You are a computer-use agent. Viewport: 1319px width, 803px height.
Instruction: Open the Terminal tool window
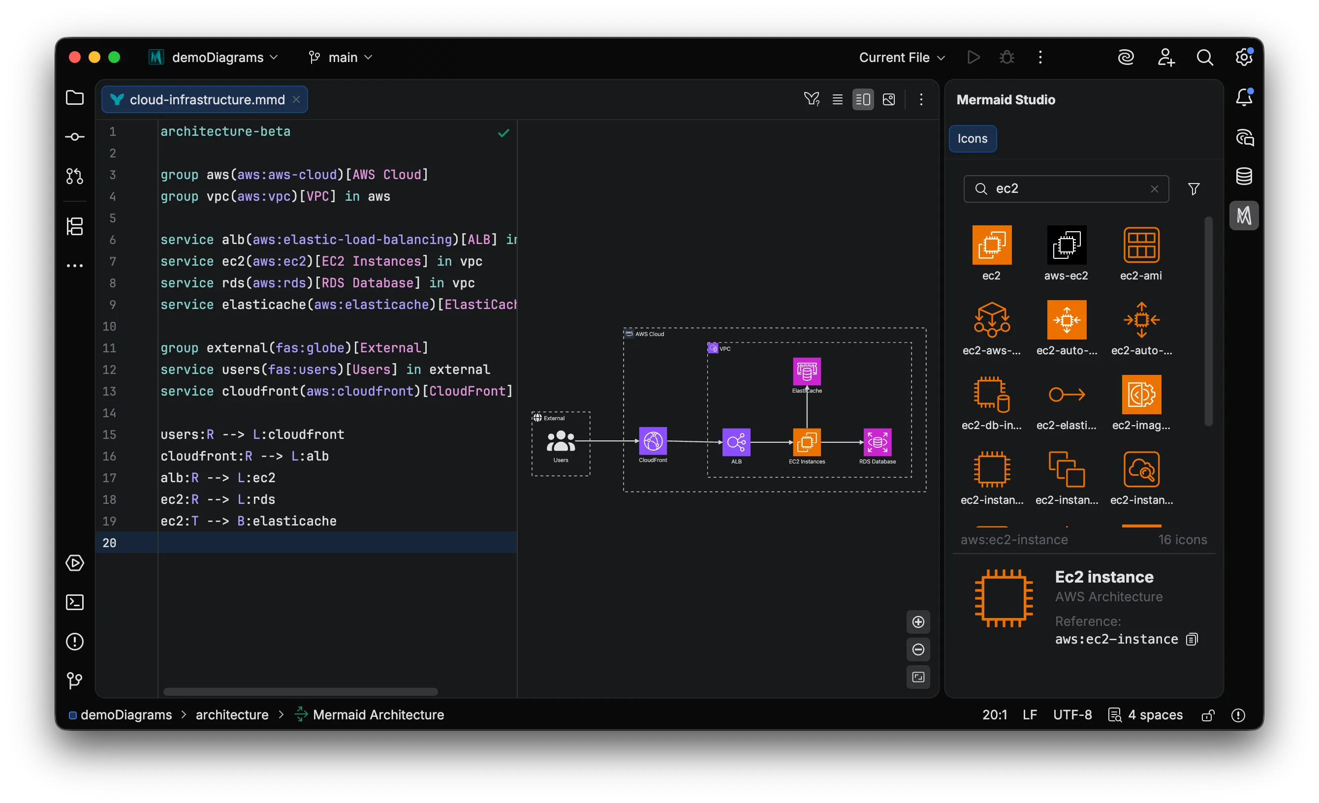74,602
